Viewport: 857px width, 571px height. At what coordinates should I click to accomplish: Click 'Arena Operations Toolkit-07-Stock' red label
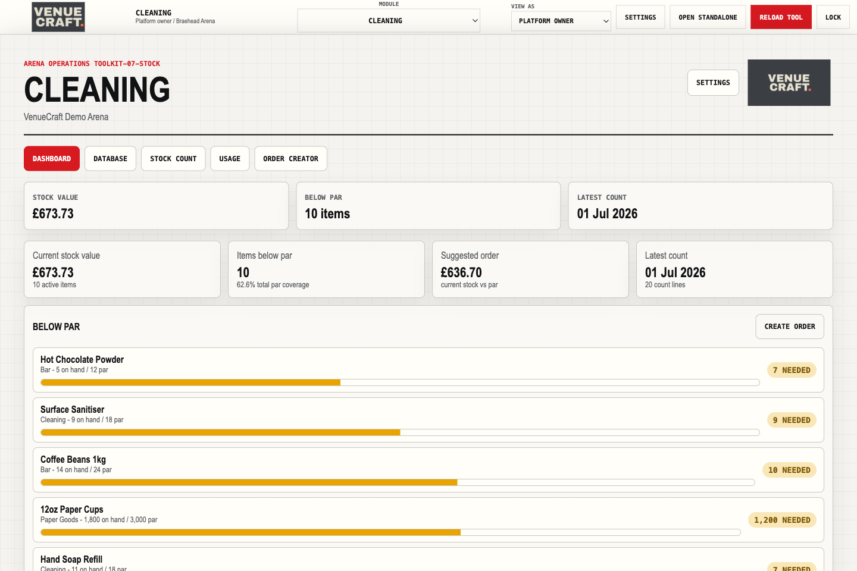click(x=92, y=64)
